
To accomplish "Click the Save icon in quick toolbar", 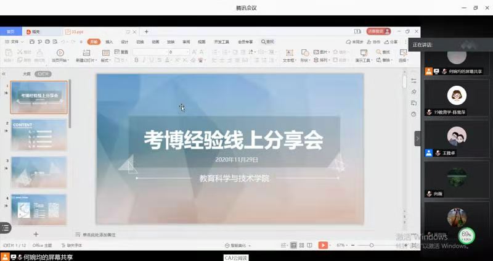I will [31, 42].
